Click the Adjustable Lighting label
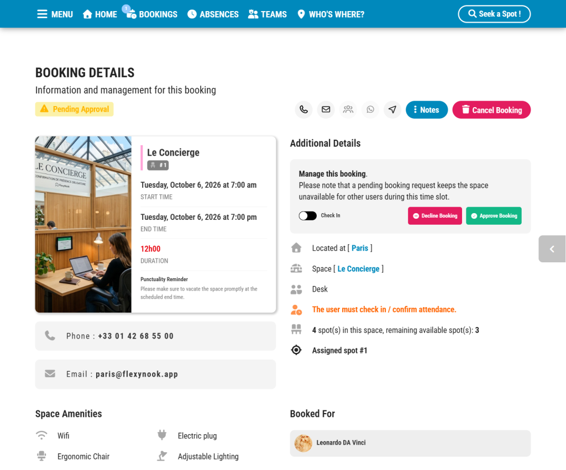Viewport: 566px width, 470px height. (208, 456)
